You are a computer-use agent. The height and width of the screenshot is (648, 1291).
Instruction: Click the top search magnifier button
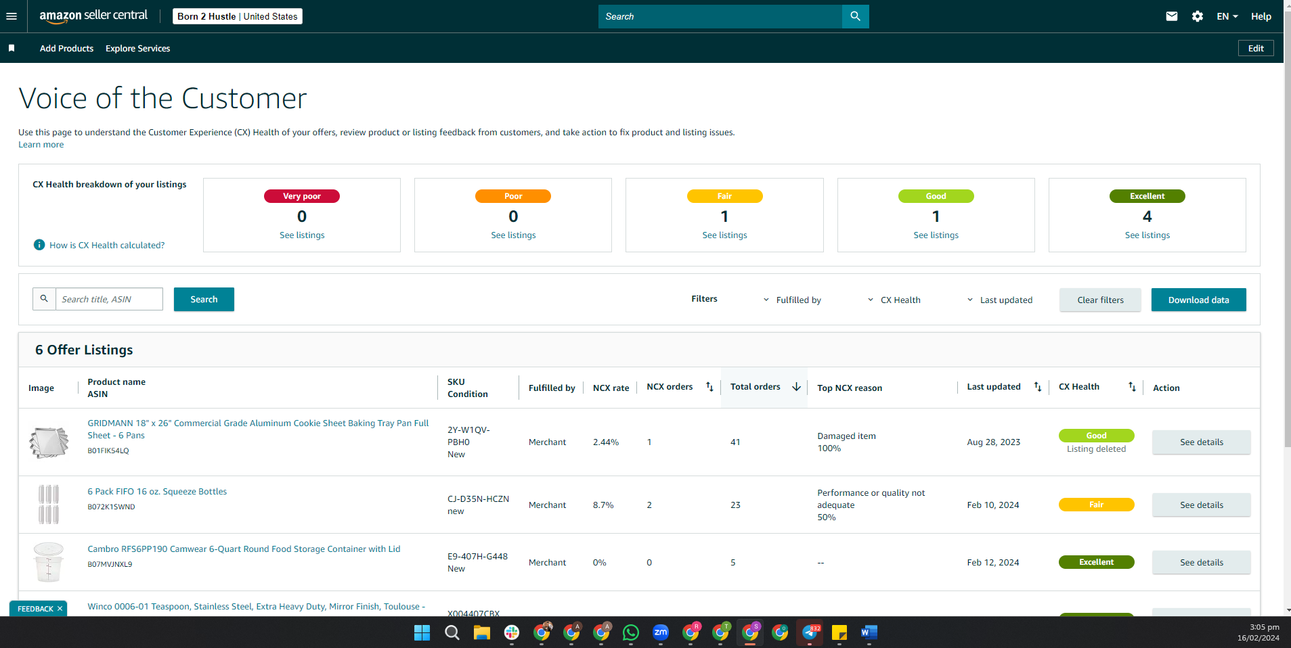click(855, 16)
